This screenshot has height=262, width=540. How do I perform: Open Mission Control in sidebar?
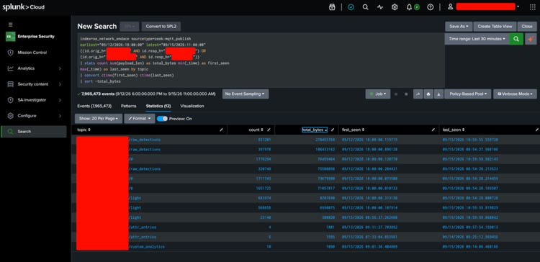[34, 53]
